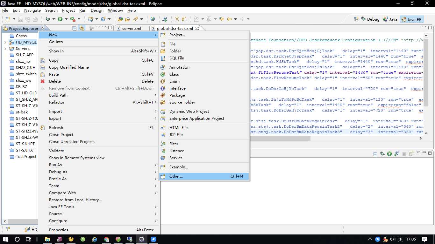Open the Debug button dropdown arrow
The height and width of the screenshot is (244, 435).
tap(53, 19)
